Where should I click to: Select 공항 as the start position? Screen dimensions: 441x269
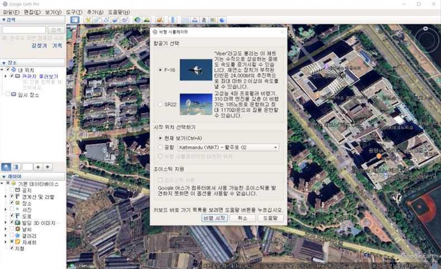160,147
